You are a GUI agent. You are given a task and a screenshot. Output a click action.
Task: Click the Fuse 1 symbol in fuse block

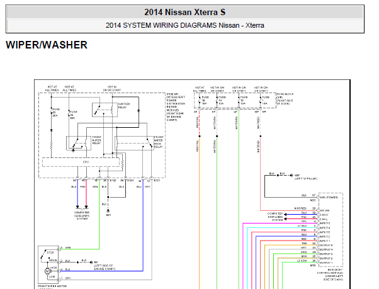point(260,100)
